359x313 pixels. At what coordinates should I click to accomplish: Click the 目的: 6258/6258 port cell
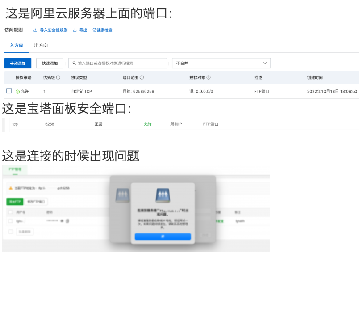click(x=138, y=92)
